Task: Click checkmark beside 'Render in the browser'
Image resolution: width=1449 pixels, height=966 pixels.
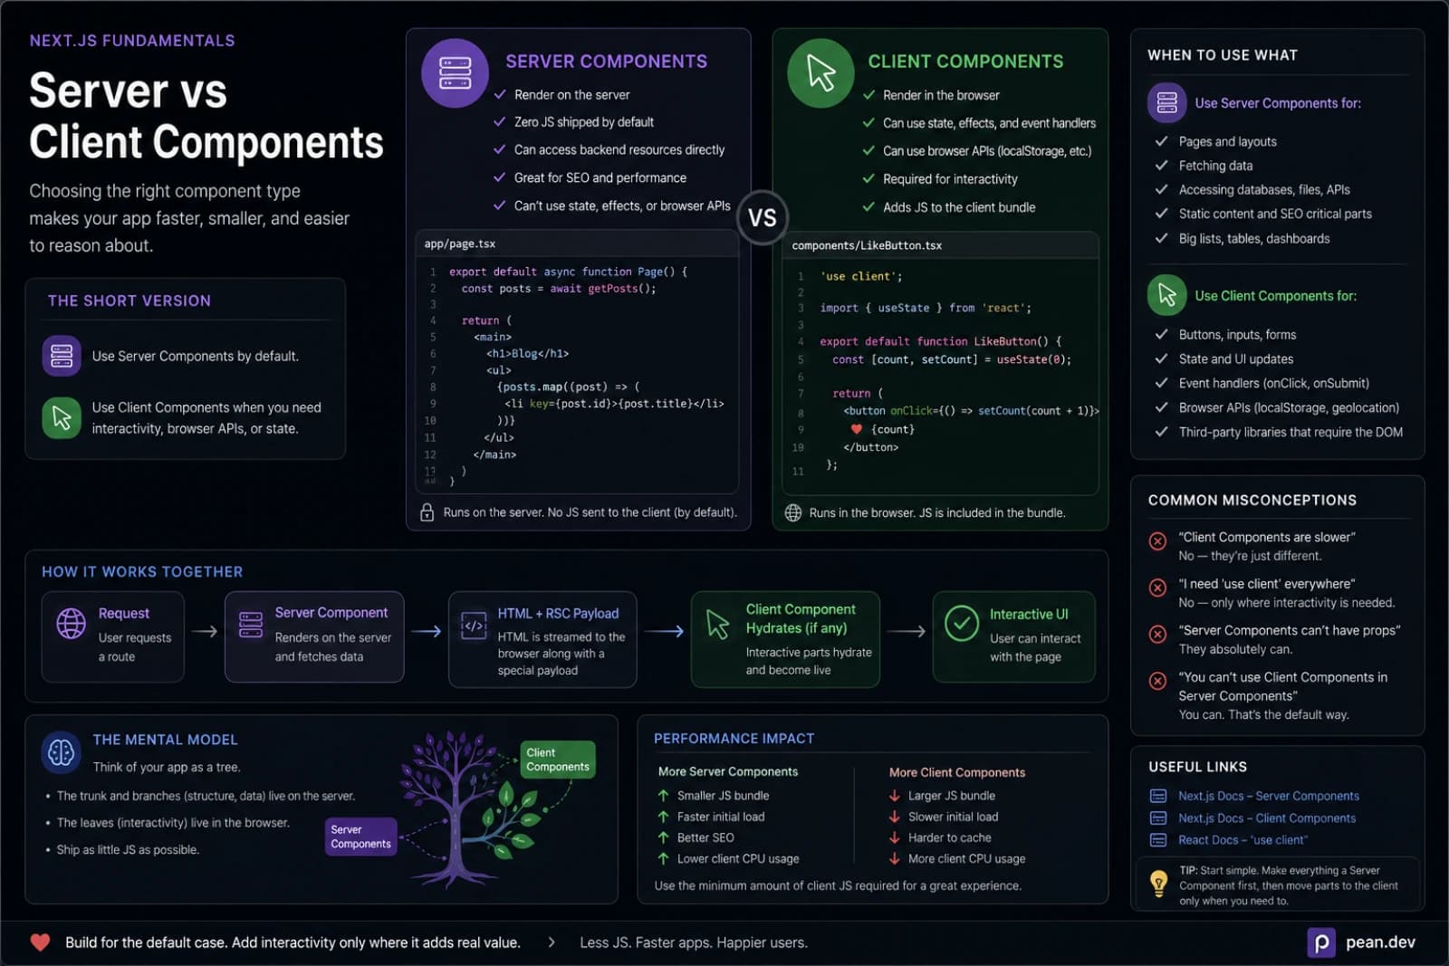Action: (868, 95)
